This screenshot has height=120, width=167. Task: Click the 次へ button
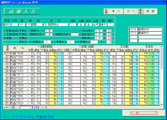pyautogui.click(x=131, y=11)
